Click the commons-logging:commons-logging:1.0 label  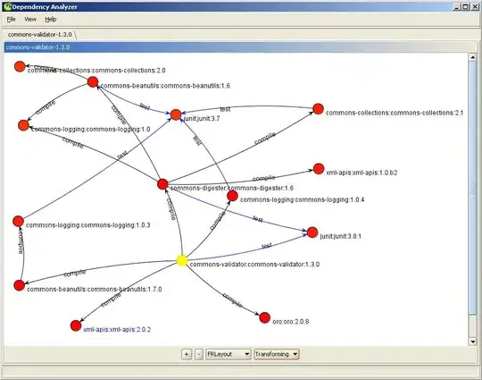click(91, 129)
